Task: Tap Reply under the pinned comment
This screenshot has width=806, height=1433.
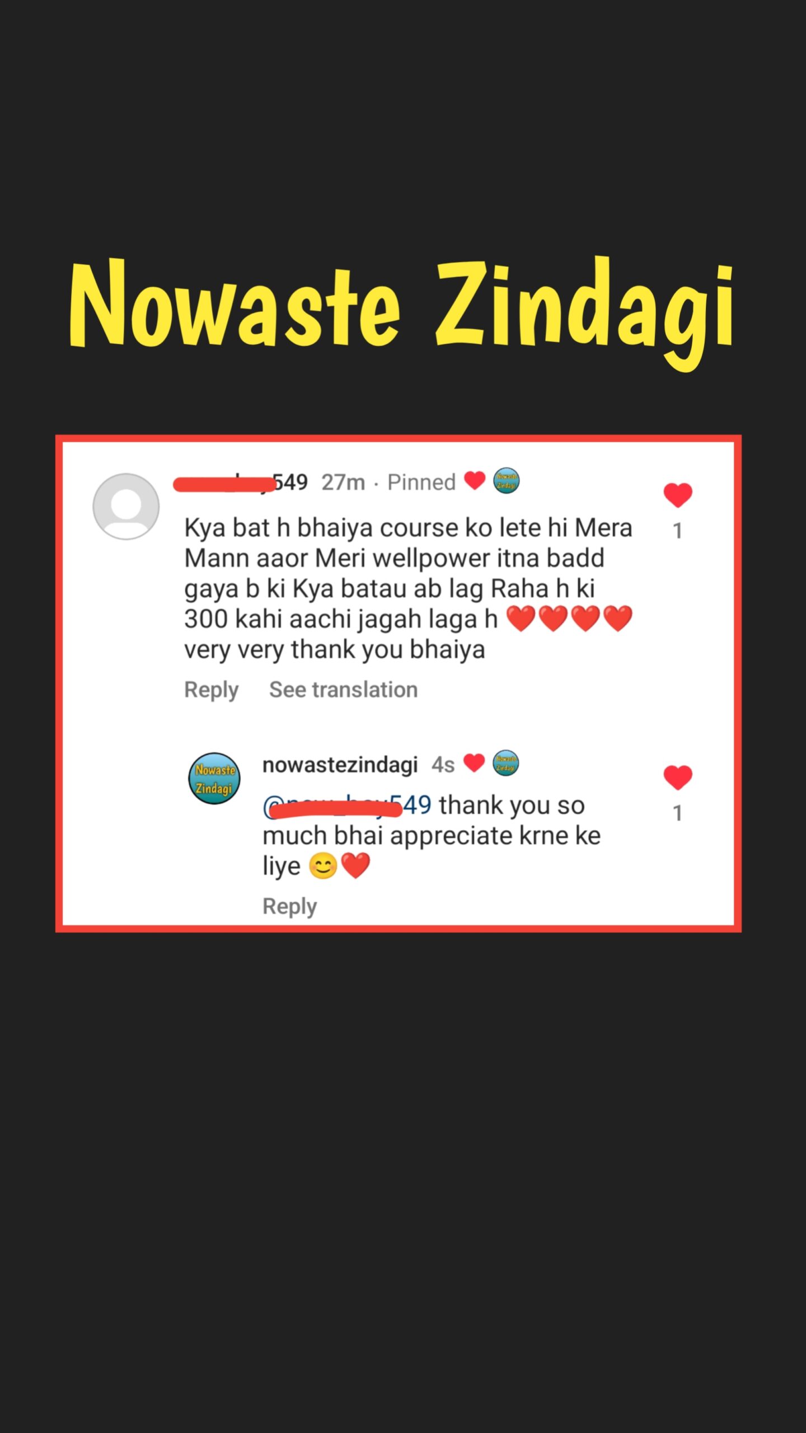Action: point(212,690)
